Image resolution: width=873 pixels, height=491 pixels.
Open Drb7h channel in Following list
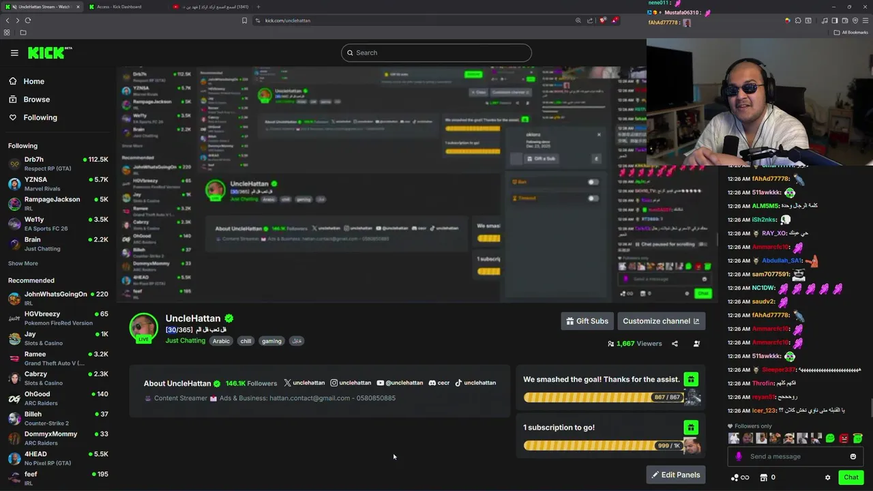coord(58,164)
